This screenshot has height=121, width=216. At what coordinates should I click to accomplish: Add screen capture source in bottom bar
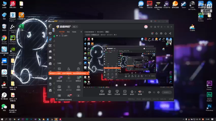[102, 92]
